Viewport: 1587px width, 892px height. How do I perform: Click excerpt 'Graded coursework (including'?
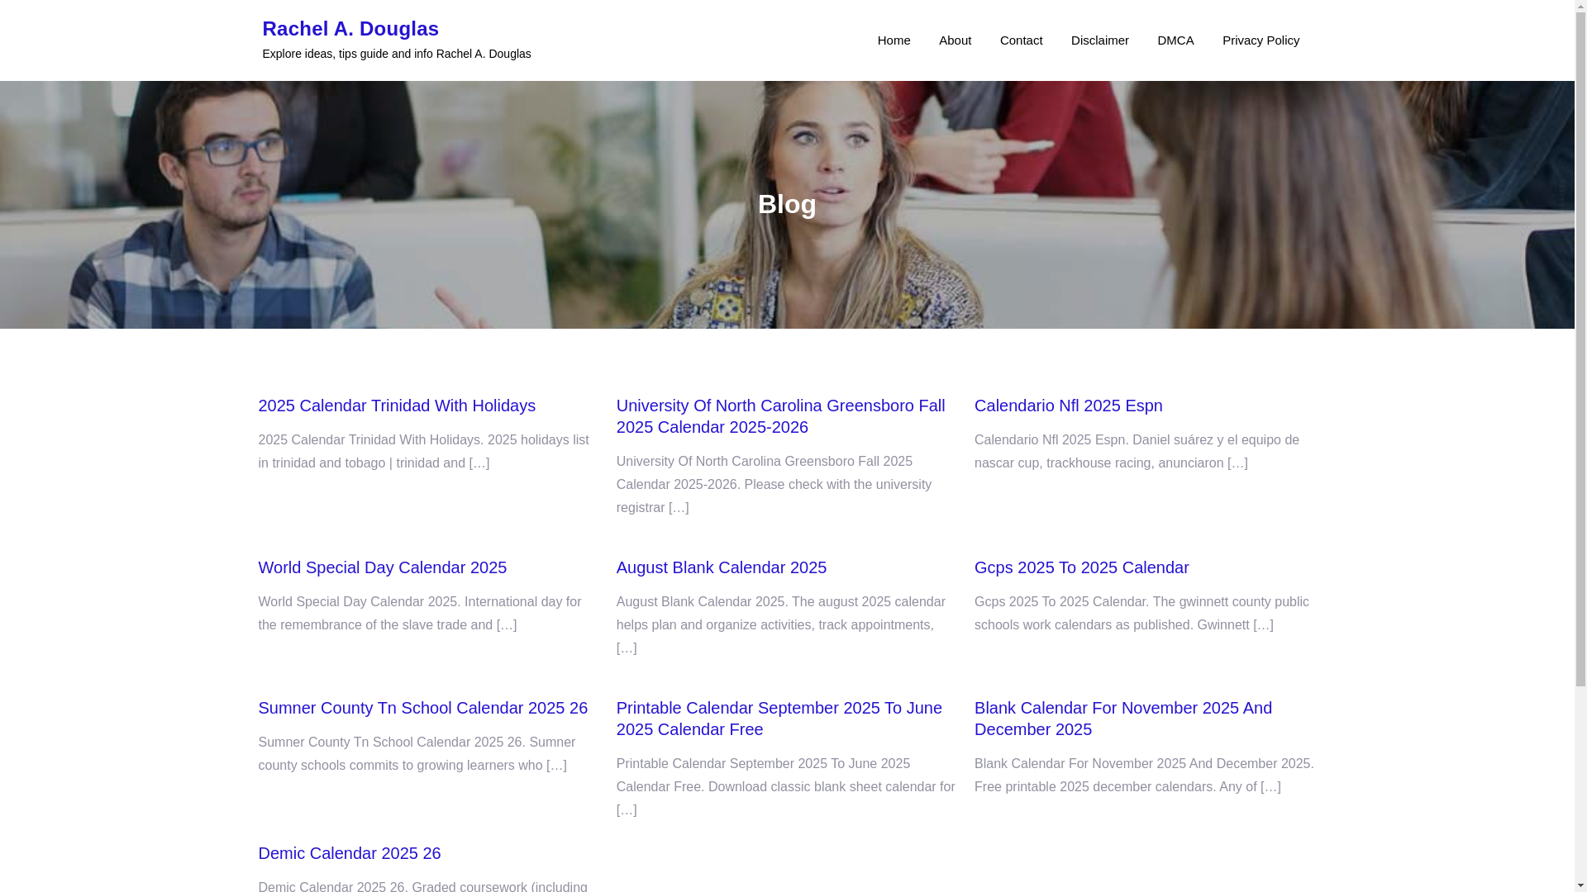422,885
